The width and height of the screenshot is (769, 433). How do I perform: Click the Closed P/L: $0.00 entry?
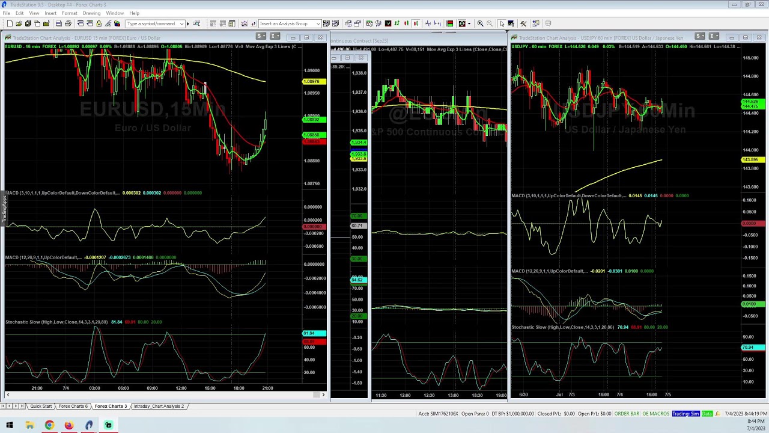pos(556,414)
